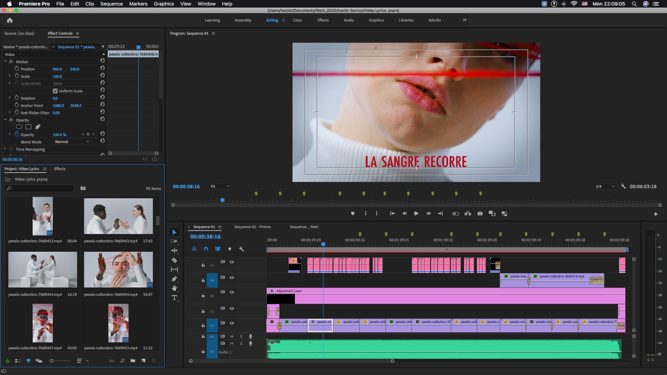
Task: Select the Hand tool
Action: point(174,288)
